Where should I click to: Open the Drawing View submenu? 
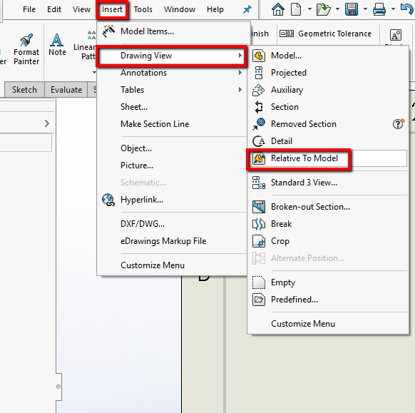172,56
